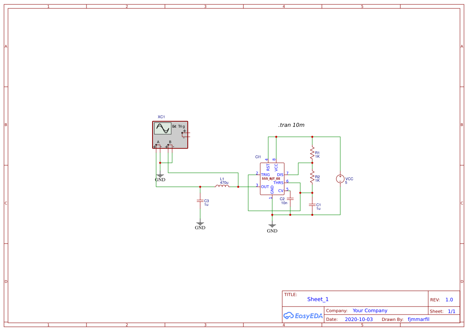Click the Sheet_1 title text
Viewport: 468px width, 331px height.
tap(317, 299)
